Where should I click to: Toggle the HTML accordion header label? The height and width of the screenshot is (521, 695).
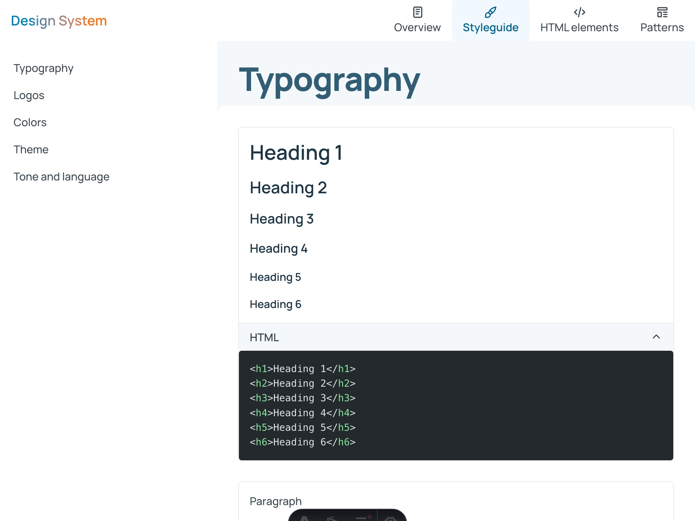[264, 337]
